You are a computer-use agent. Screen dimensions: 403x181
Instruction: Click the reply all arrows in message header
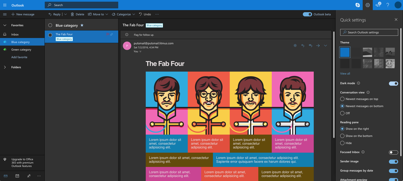point(310,45)
